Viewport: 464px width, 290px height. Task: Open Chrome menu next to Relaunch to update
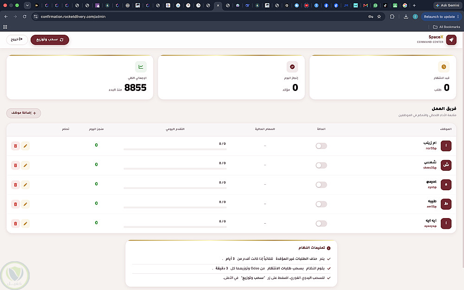458,17
